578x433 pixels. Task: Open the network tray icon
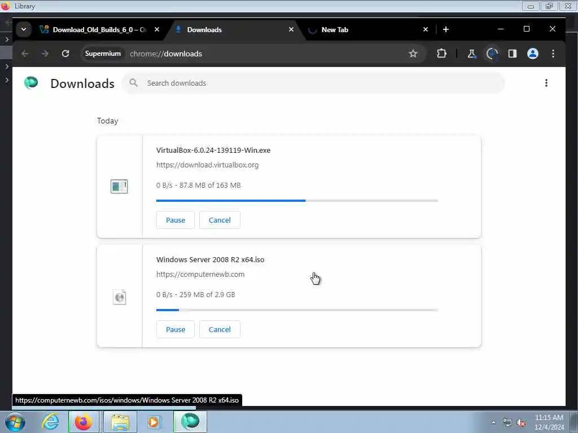[x=507, y=423]
